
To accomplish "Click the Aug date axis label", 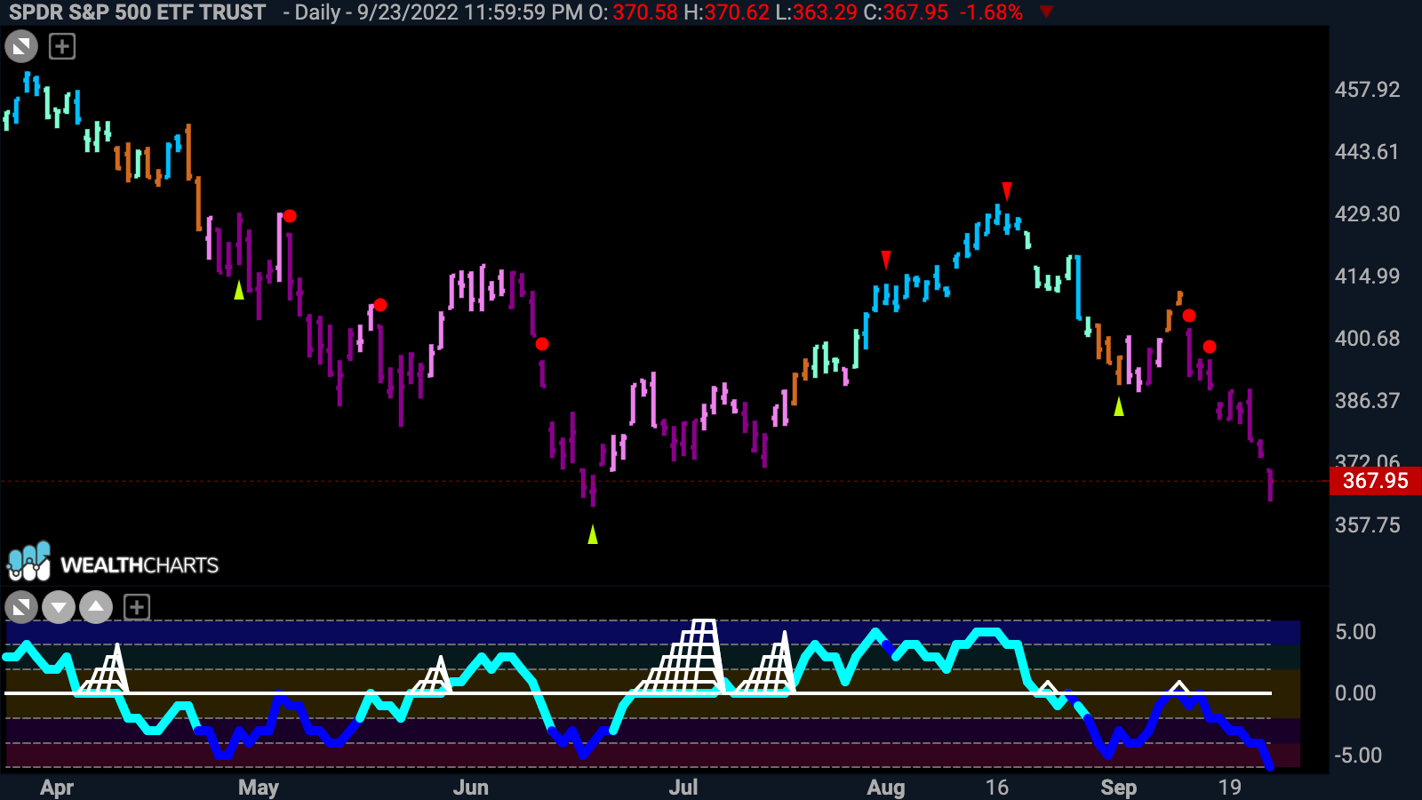I will tap(886, 788).
